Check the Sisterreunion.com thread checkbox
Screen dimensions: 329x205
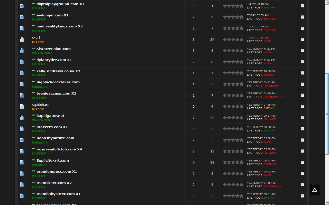(x=303, y=50)
